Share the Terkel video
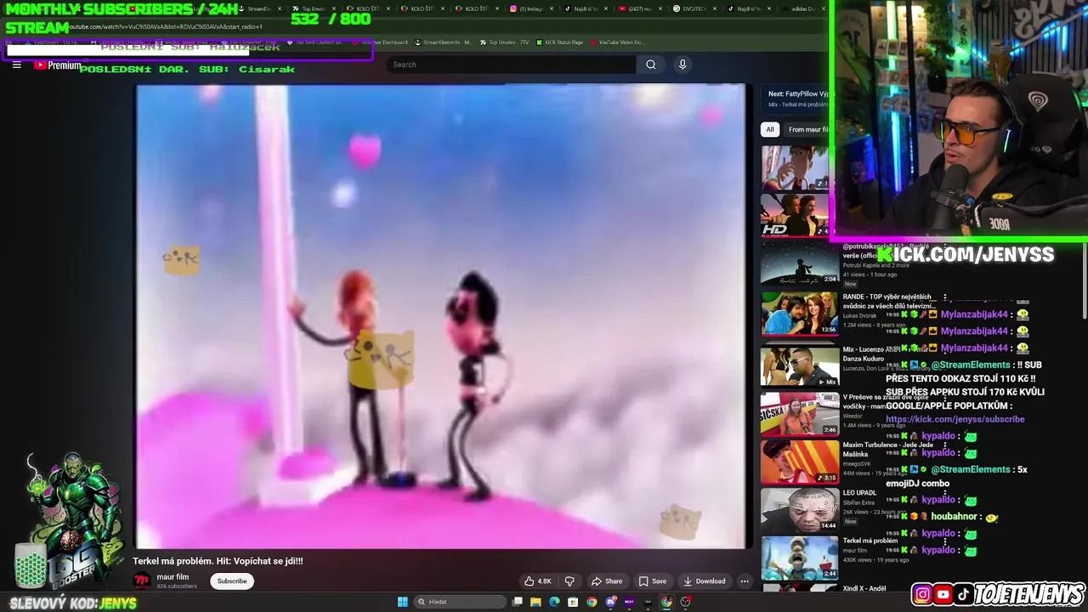 (607, 581)
